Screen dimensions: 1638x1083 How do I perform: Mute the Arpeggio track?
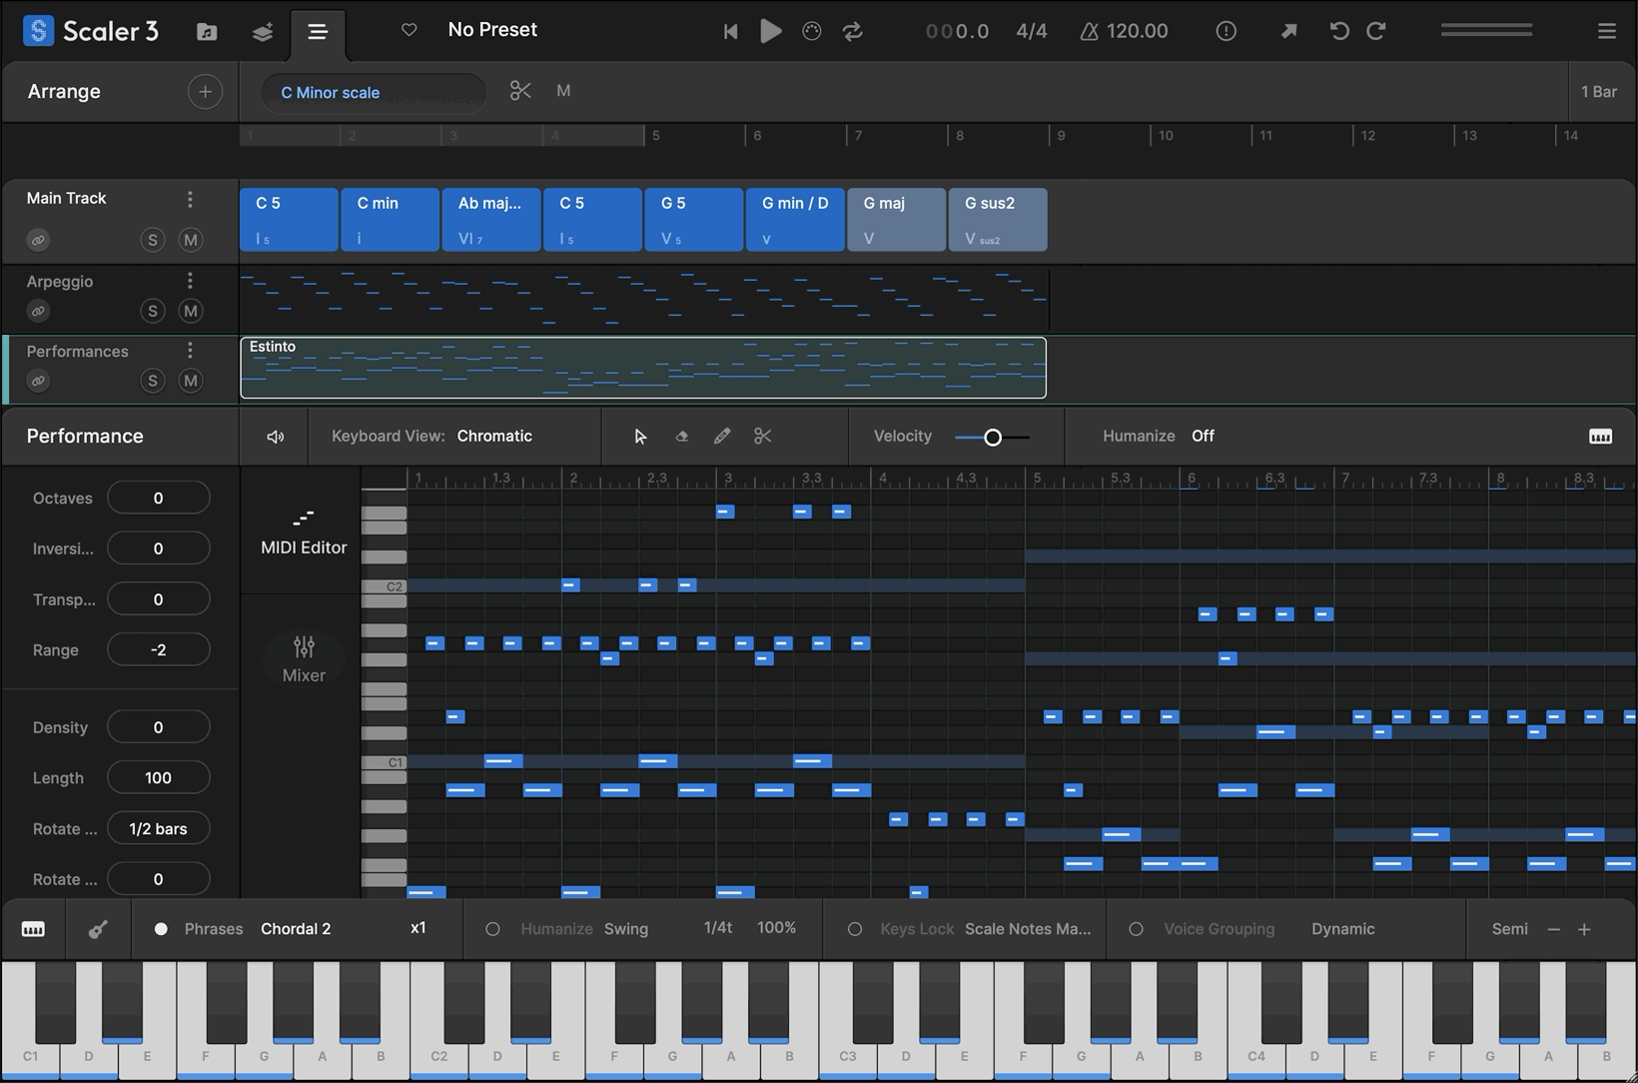pos(190,311)
